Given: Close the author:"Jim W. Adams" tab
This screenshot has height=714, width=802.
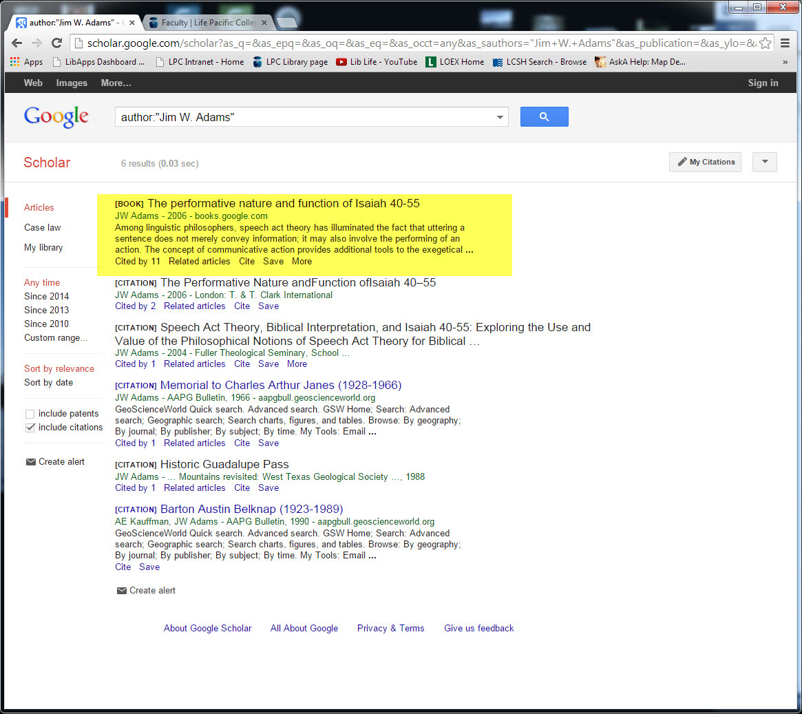Looking at the screenshot, I should 132,23.
